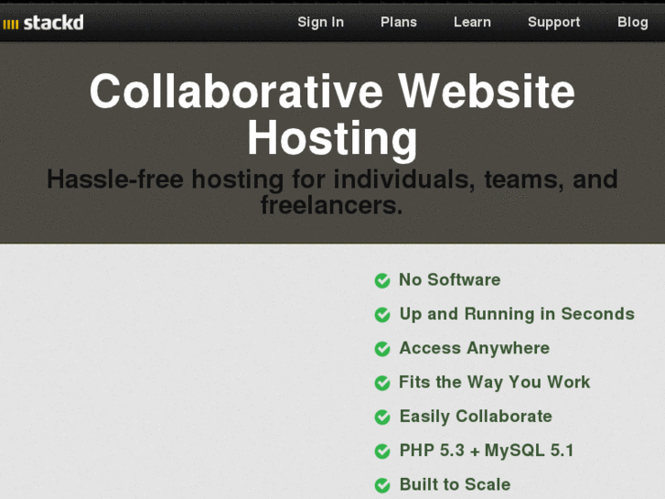Click the Access Anywhere feature label
This screenshot has height=499, width=665.
pos(475,348)
